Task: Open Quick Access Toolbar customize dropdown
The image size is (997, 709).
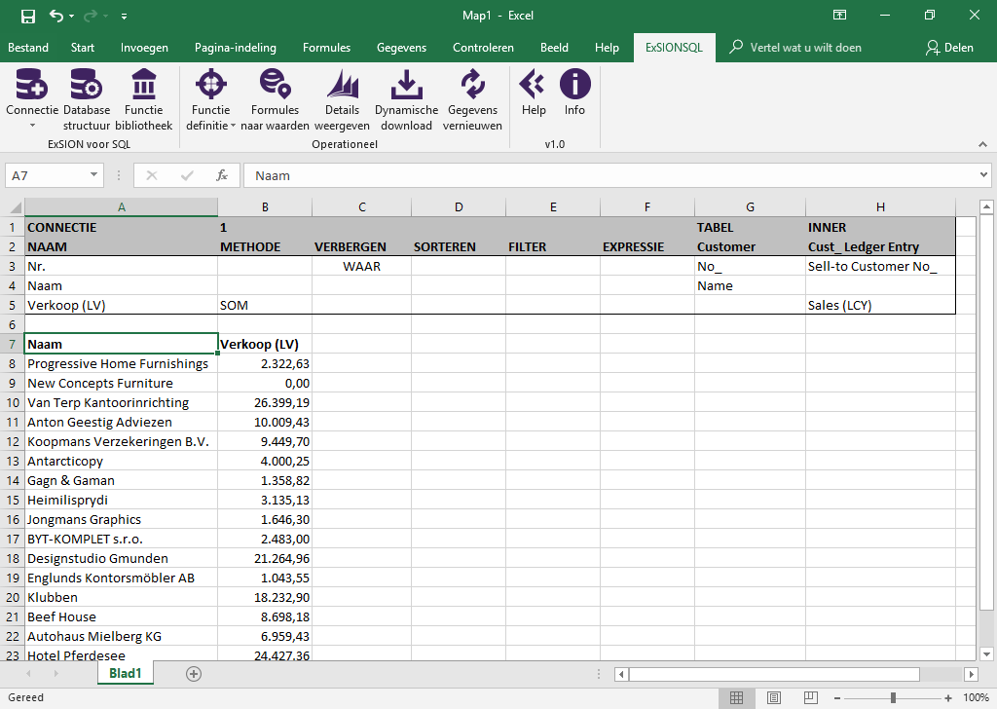Action: [x=124, y=16]
